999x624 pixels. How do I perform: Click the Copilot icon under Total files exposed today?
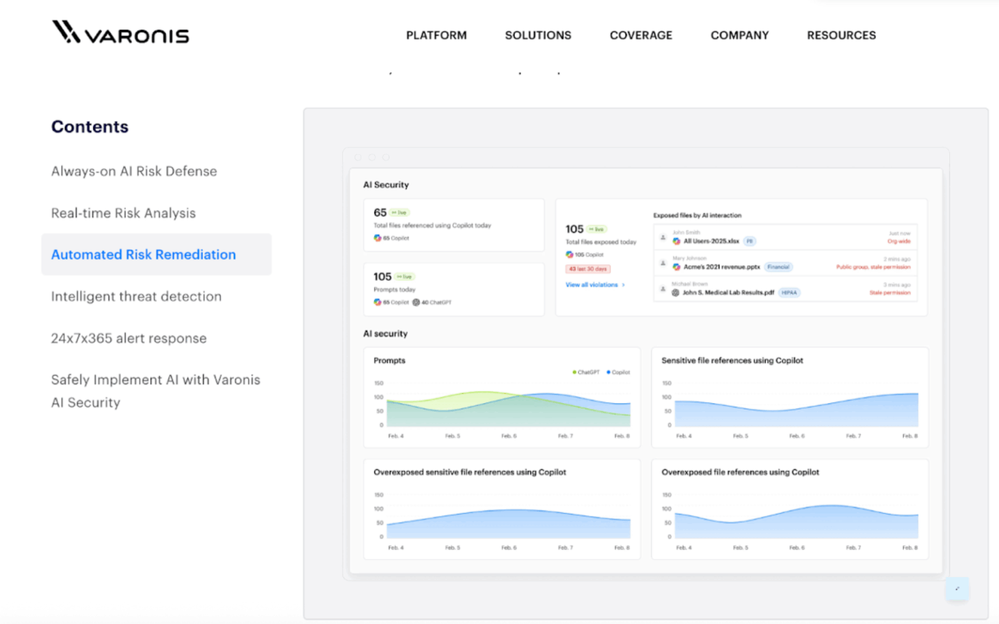[x=569, y=255]
